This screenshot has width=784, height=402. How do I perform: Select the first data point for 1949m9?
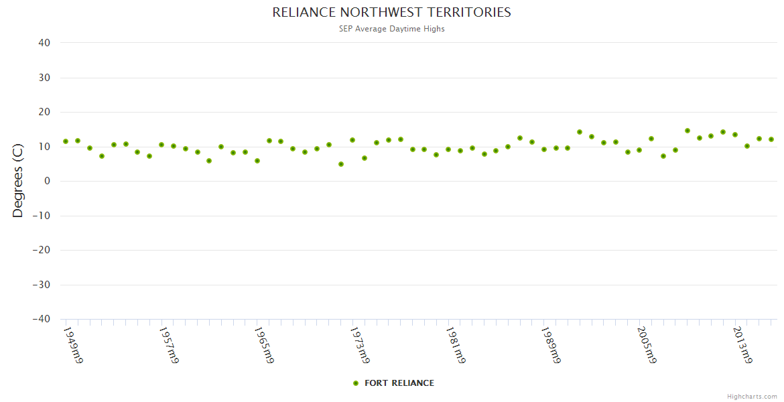click(x=66, y=141)
